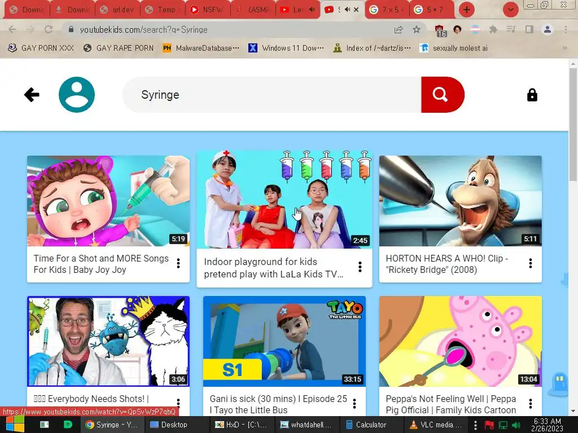Screen dimensions: 578x433
Task: Open a new tab with plus button
Action: pos(466,10)
